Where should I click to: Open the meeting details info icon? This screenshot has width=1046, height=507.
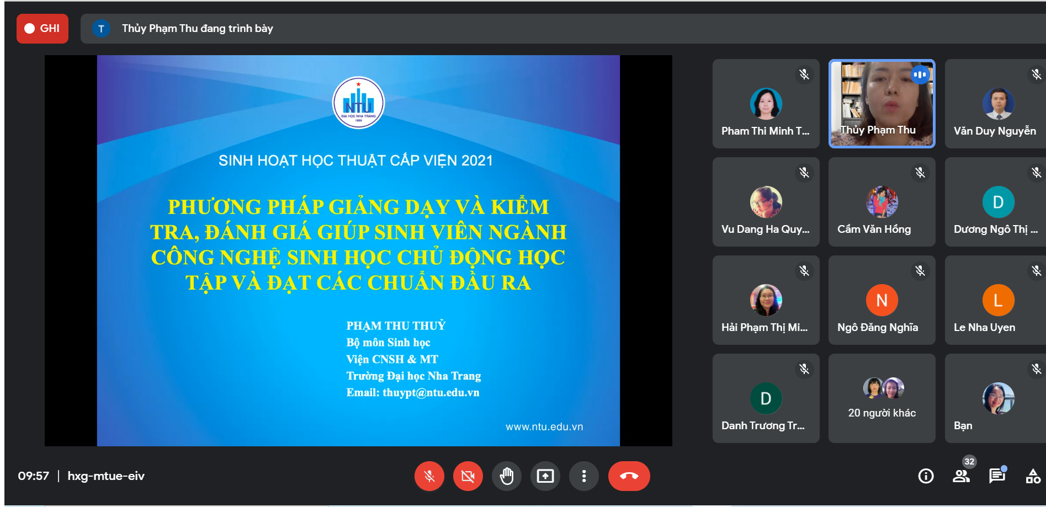click(926, 476)
